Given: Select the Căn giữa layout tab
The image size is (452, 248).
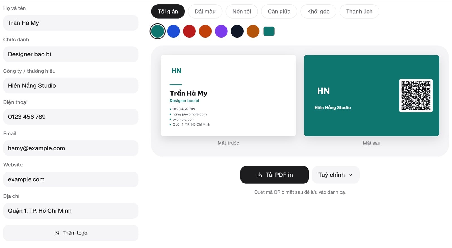Looking at the screenshot, I should tap(279, 11).
